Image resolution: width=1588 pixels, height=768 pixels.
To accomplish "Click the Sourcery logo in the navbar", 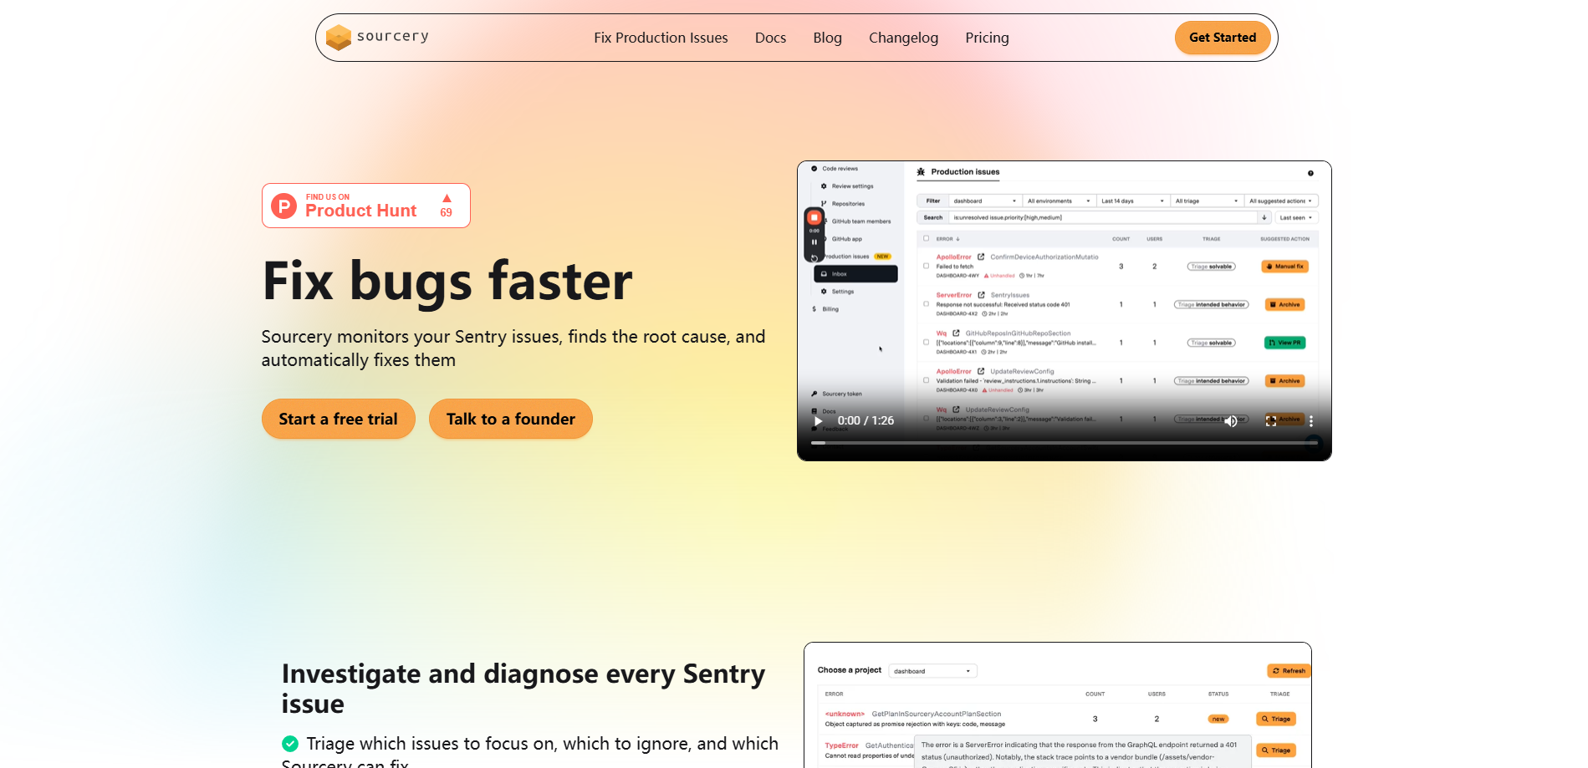I will (377, 37).
